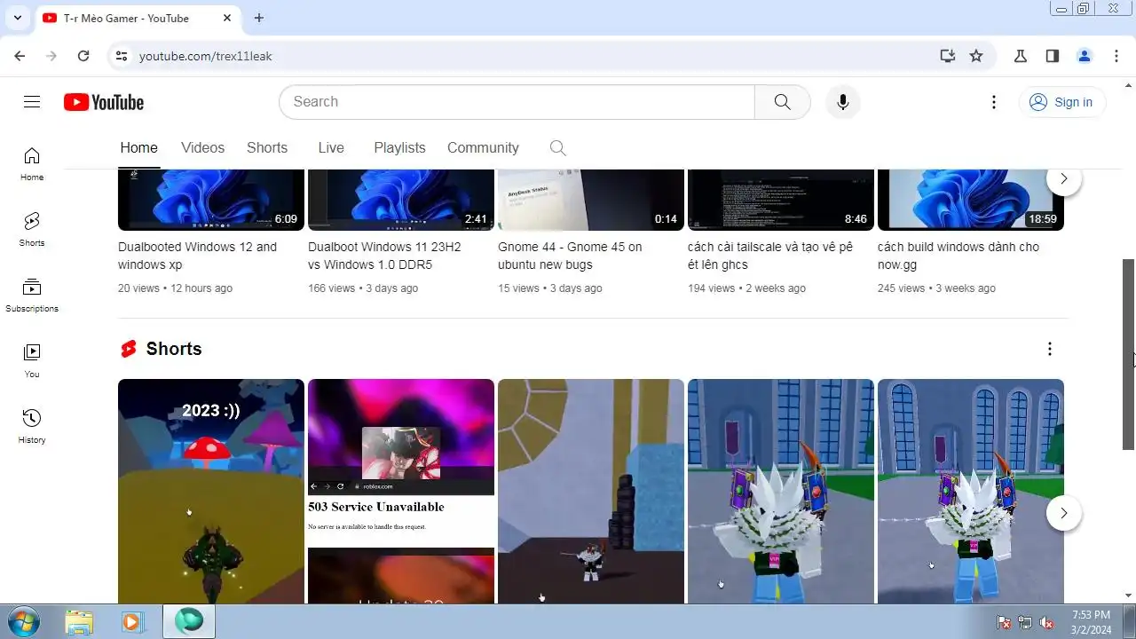The image size is (1136, 639).
Task: Go back to the previous page
Action: tap(20, 56)
